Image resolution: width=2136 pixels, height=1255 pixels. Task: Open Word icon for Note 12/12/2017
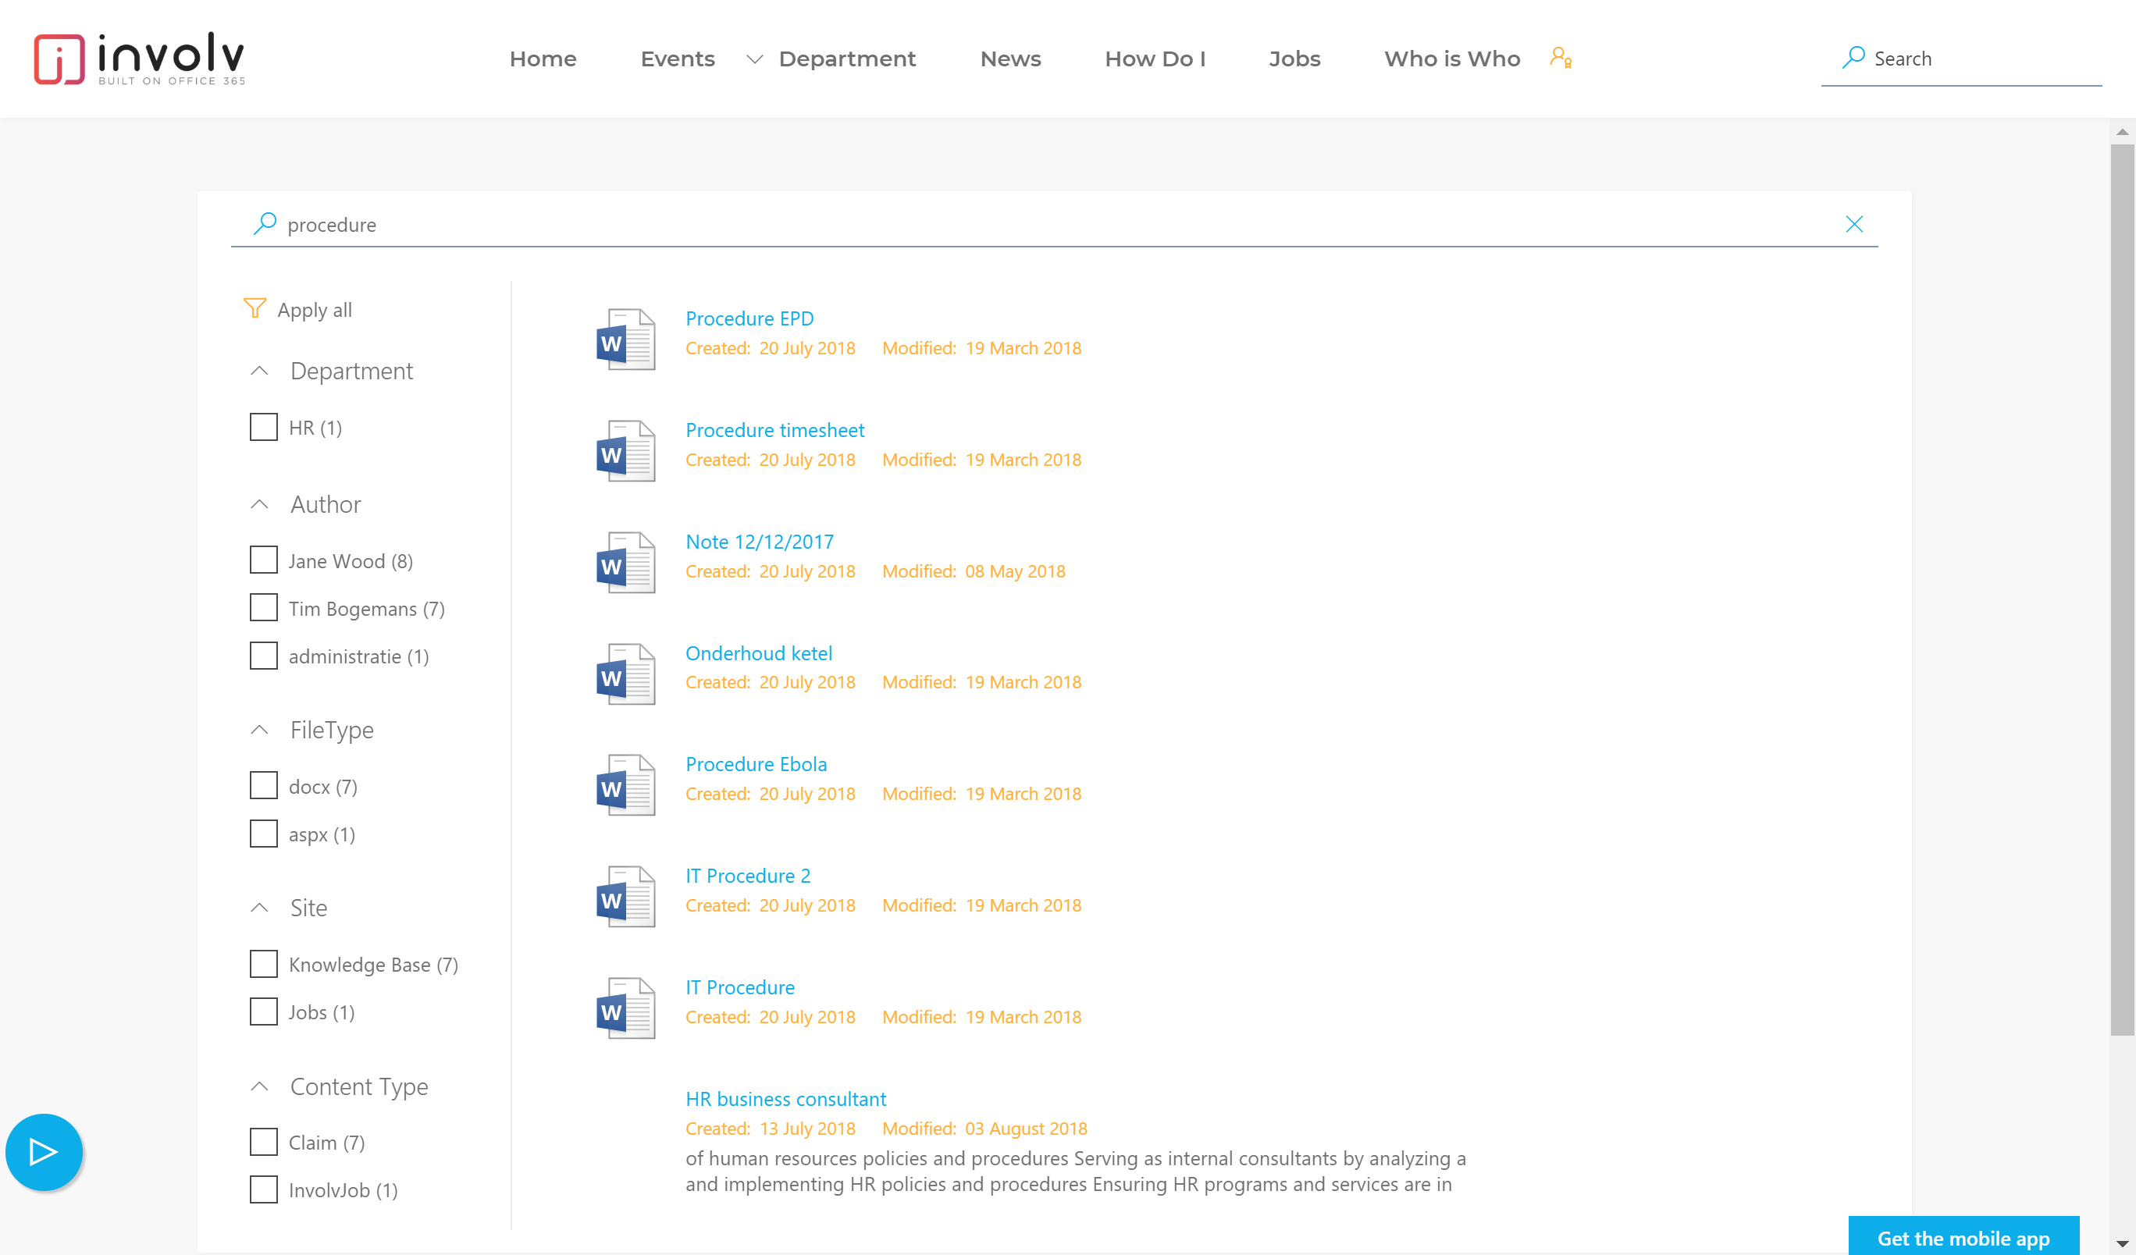pos(625,562)
